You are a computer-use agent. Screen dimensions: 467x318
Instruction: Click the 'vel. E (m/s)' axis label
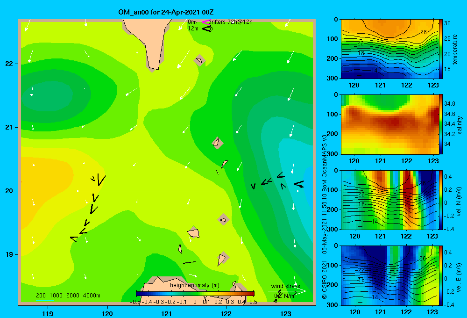point(459,277)
